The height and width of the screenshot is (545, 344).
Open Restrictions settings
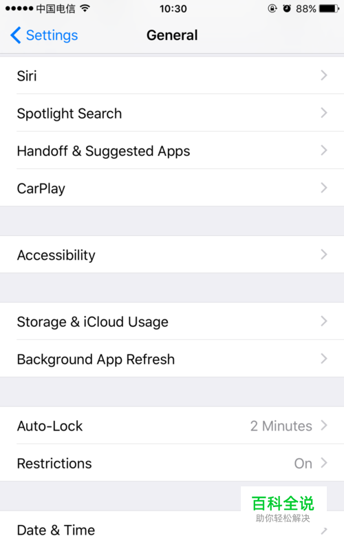pyautogui.click(x=172, y=463)
